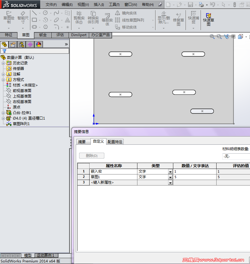
Task: Open the 编辑(E) menu
Action: tap(67, 5)
